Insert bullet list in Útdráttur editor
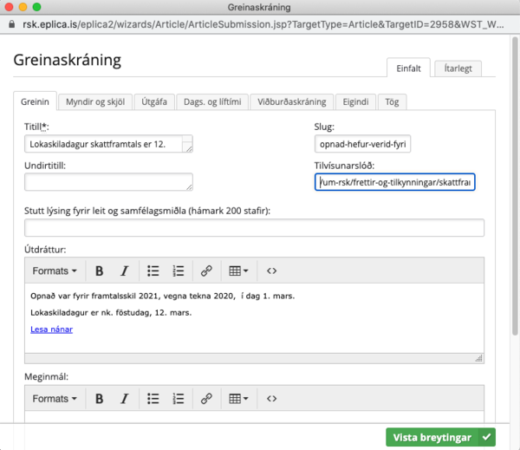The height and width of the screenshot is (450, 520). pos(153,271)
